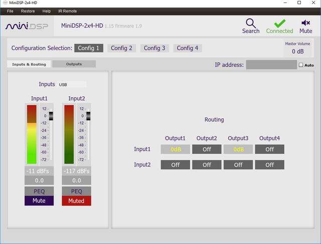
Task: Click the Input2 gain value field 0.0
Action: tap(77, 180)
